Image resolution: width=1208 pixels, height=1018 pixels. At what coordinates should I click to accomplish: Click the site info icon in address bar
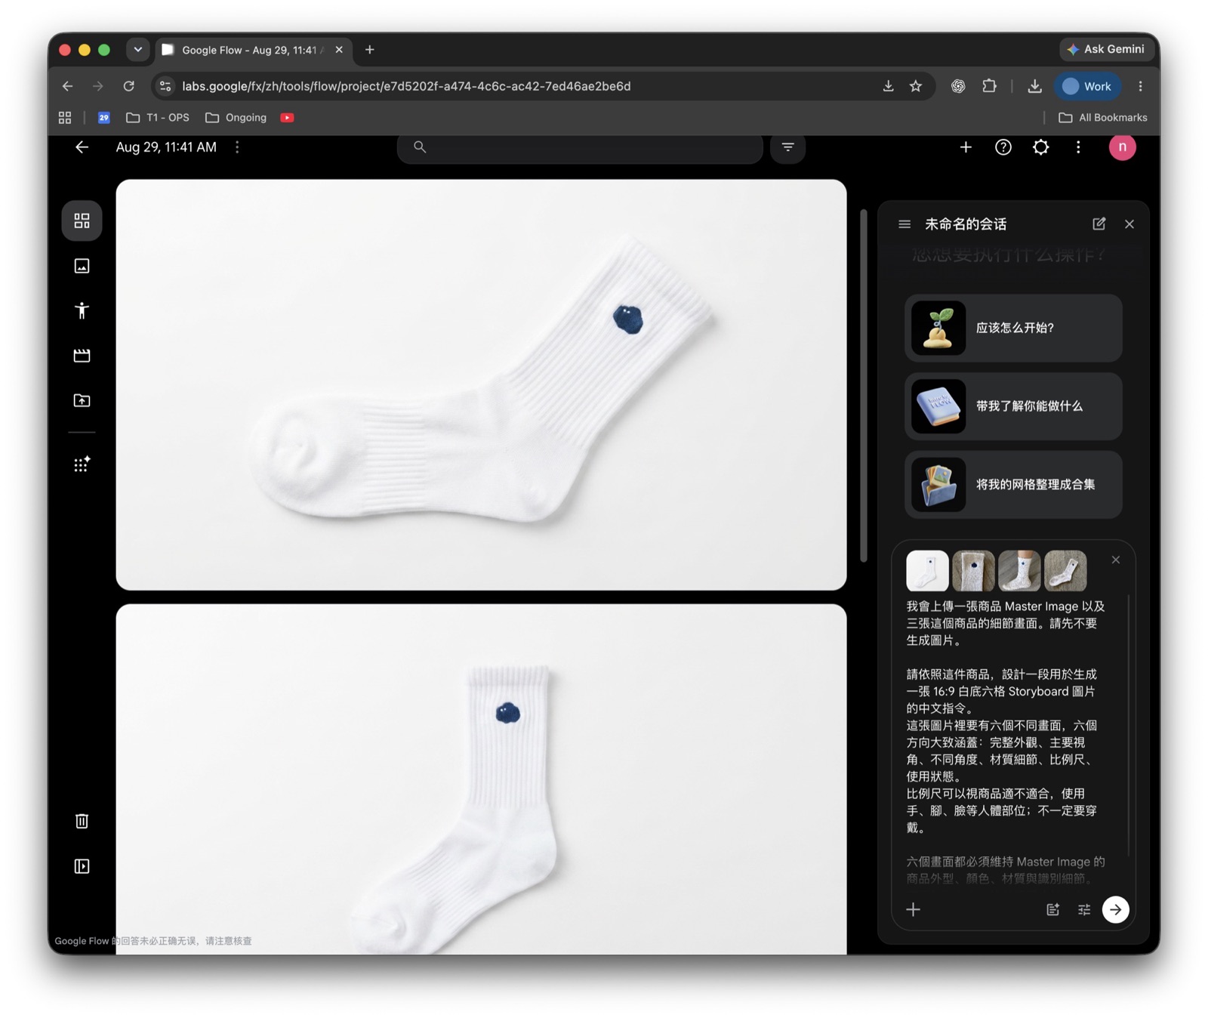click(165, 86)
